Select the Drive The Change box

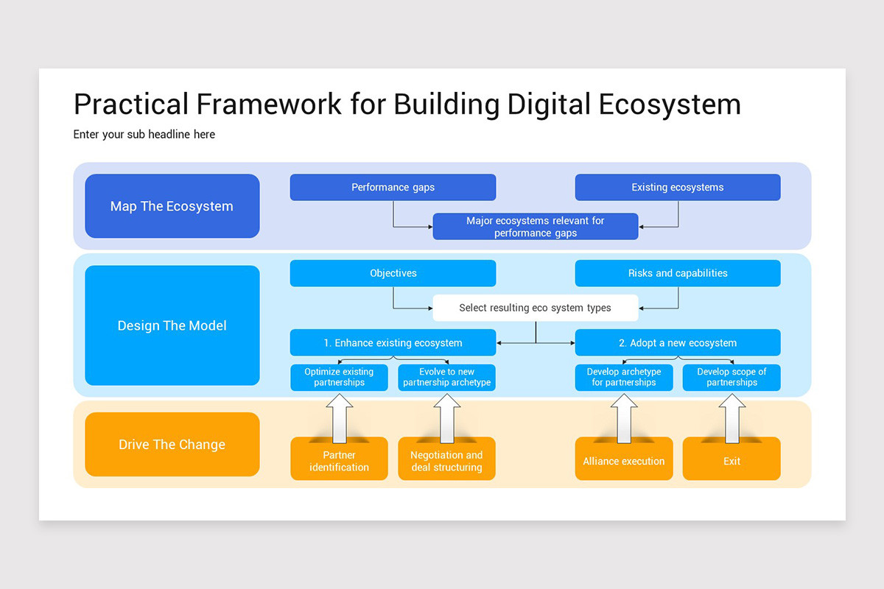[172, 444]
